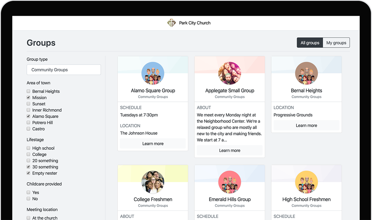
Task: Check the Potrero Hill checkbox
Action: pyautogui.click(x=29, y=123)
